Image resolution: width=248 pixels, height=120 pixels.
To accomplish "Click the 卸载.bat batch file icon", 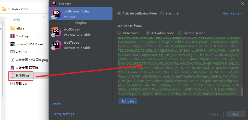I will click(13, 84).
